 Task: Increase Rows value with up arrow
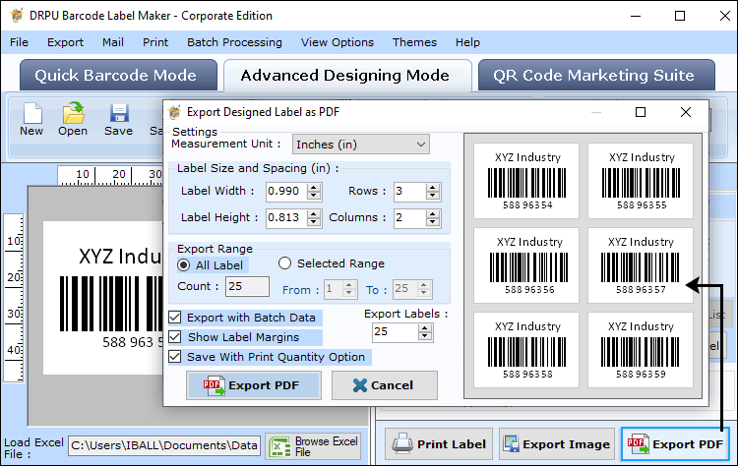coord(433,187)
